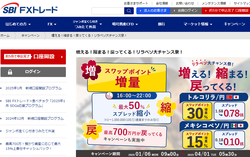The height and width of the screenshot is (157, 250).
Task: Open the お問い合わせ top link
Action: 185,3
